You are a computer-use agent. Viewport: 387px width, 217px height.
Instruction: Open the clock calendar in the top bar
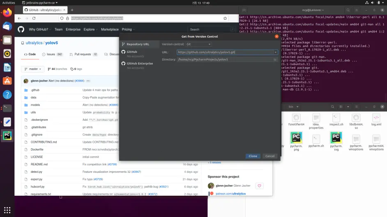pos(200,3)
